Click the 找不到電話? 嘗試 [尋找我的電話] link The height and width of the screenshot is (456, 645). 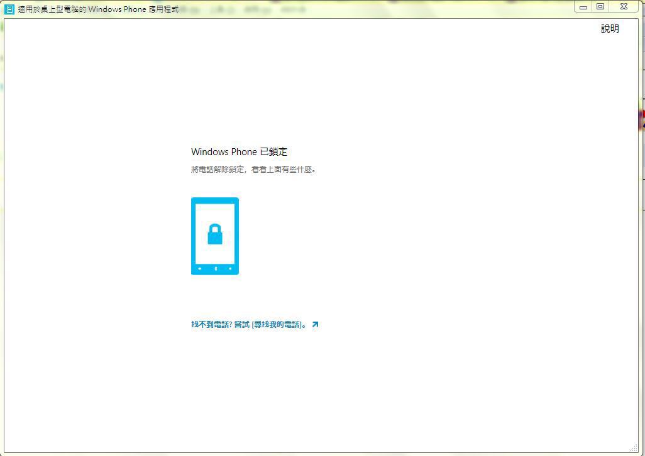coord(249,325)
